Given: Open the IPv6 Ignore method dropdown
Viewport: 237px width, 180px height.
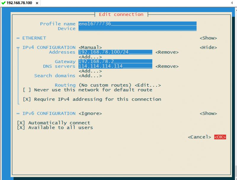Looking at the screenshot, I should (x=90, y=113).
